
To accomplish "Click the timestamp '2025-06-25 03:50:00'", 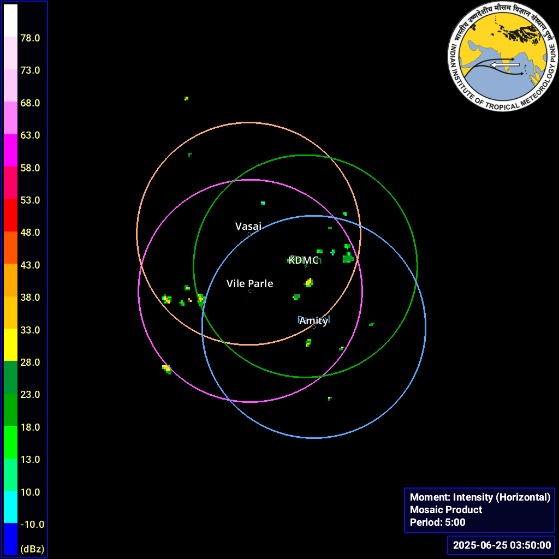I will (502, 545).
